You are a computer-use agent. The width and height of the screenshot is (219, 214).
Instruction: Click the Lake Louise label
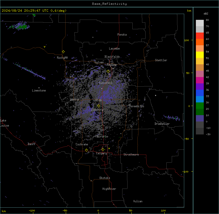[5, 123]
